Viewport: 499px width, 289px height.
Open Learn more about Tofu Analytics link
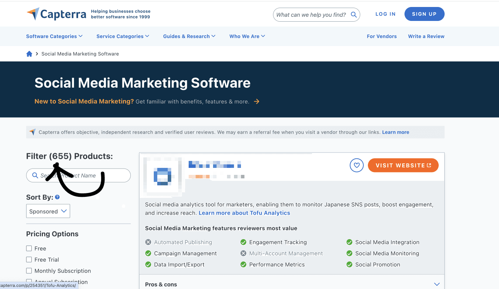[244, 213]
